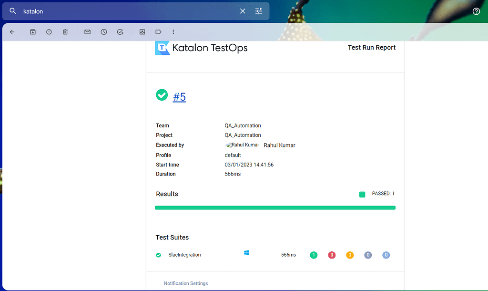Clear the katalon search text
488x291 pixels.
coord(243,11)
